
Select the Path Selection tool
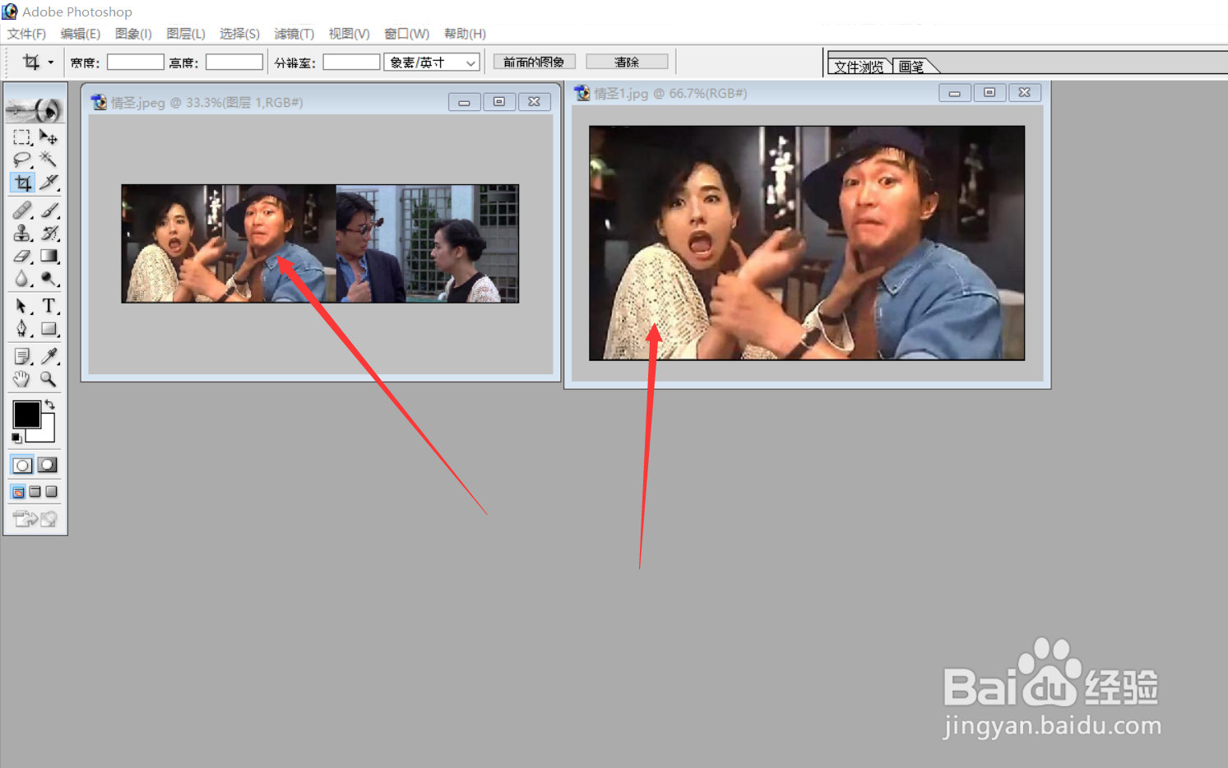click(x=22, y=306)
